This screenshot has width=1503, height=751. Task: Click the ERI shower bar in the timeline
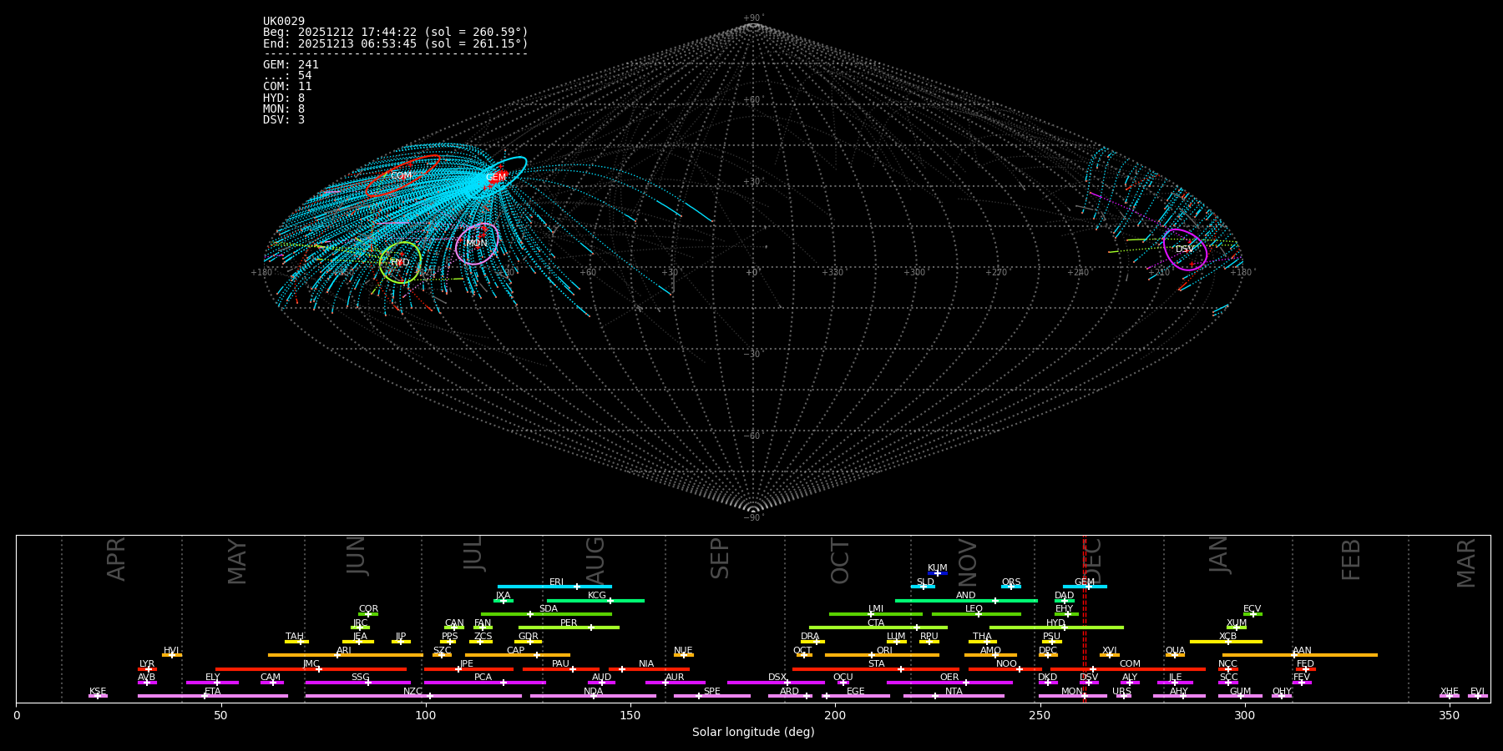[554, 587]
